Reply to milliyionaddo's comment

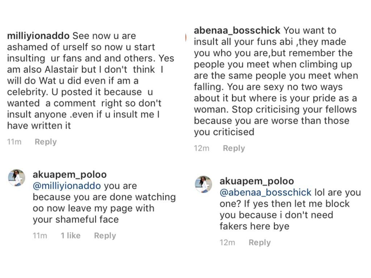point(46,142)
